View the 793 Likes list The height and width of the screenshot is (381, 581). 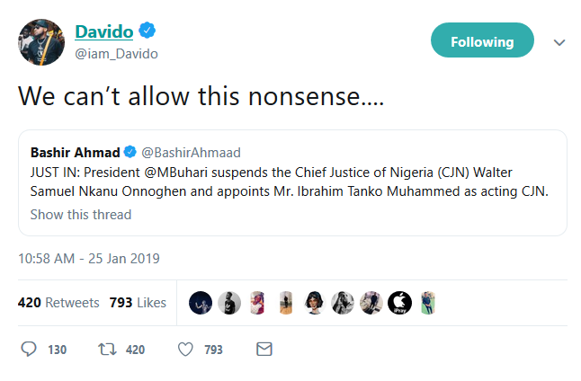pos(138,303)
